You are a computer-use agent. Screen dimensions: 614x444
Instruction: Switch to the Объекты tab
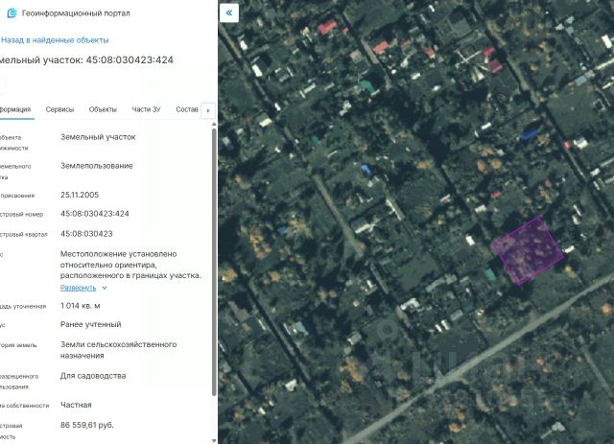click(103, 109)
